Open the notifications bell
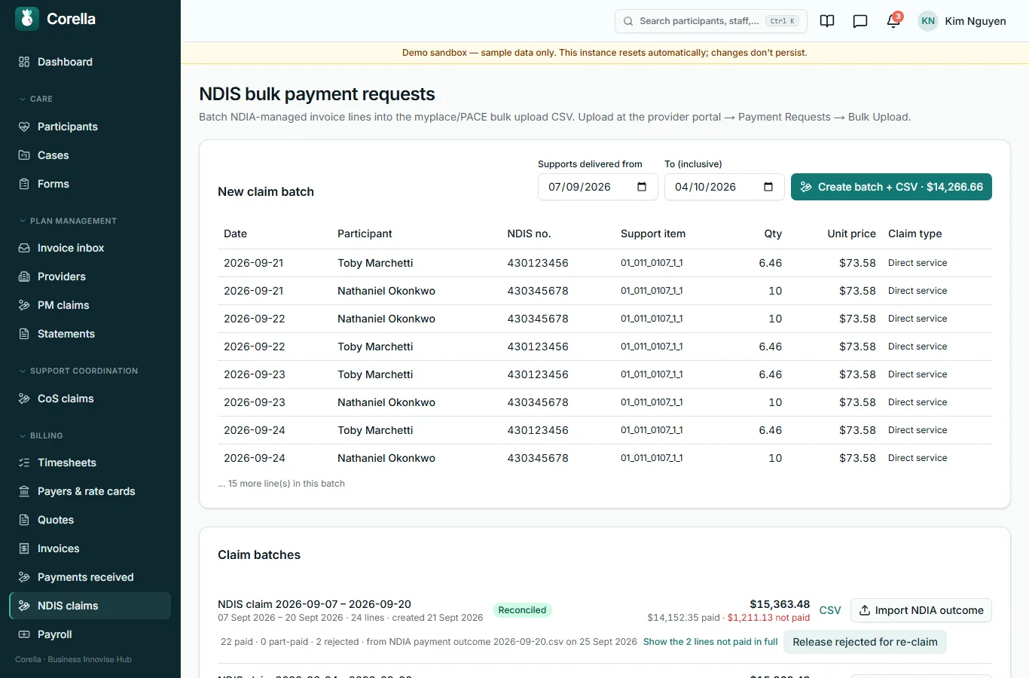Image resolution: width=1029 pixels, height=678 pixels. pyautogui.click(x=893, y=21)
